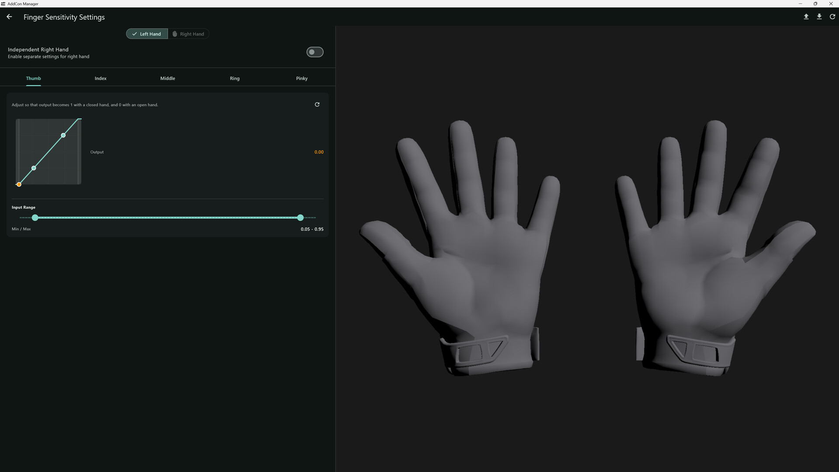Click the upper curve control point
This screenshot has height=472, width=839.
63,135
